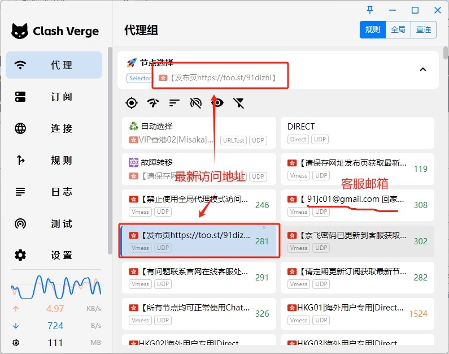Click the recycle icon of 自动选择
The image size is (449, 354).
pos(133,126)
